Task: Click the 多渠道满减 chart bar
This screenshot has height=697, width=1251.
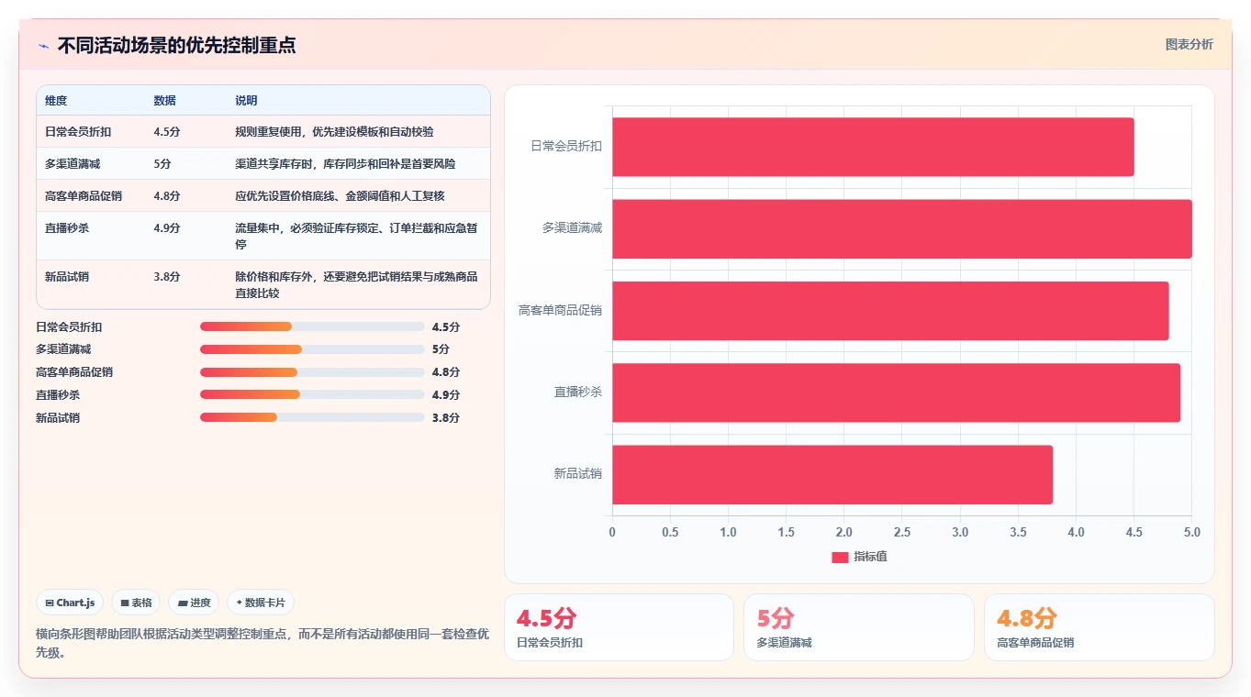Action: coord(902,228)
